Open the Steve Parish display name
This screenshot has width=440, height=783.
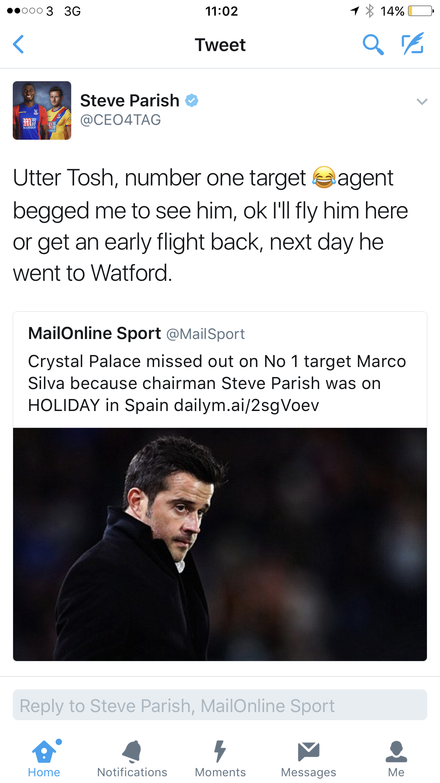coord(130,101)
